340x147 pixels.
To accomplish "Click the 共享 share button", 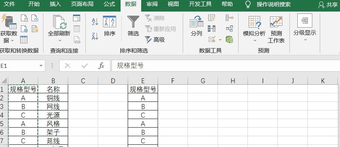I will (328, 4).
